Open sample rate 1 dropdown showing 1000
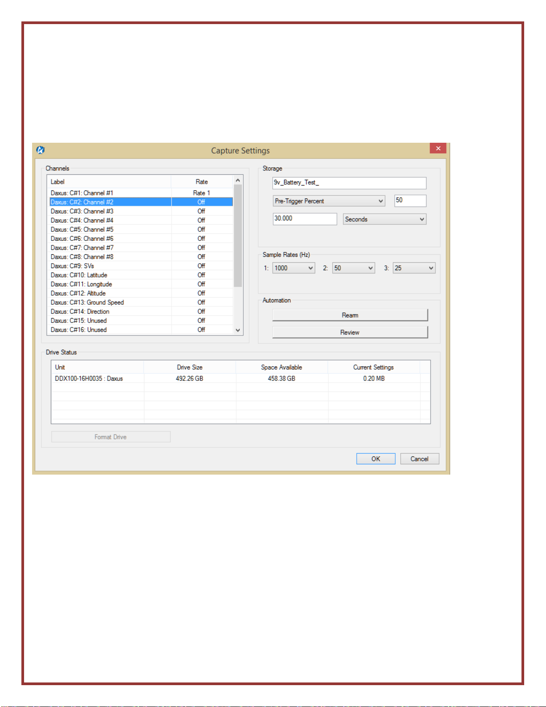 point(294,268)
